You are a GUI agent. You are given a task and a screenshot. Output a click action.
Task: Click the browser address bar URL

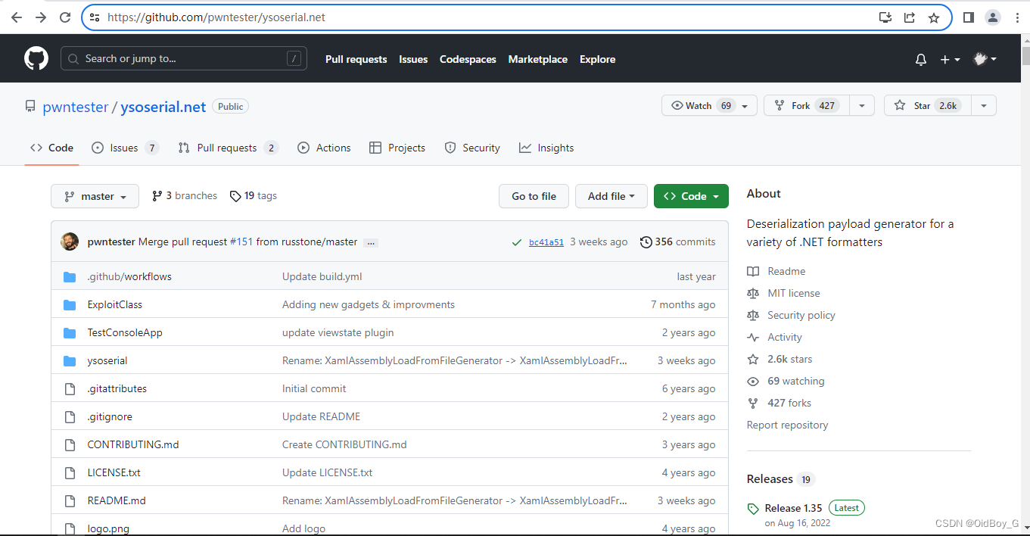[x=216, y=17]
